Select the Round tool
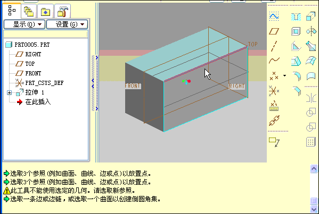Viewport: 319px width, 214px height. click(297, 76)
